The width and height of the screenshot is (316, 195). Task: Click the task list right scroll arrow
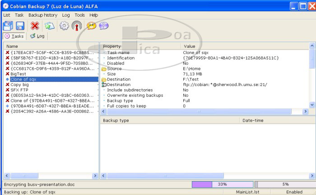coord(95,176)
